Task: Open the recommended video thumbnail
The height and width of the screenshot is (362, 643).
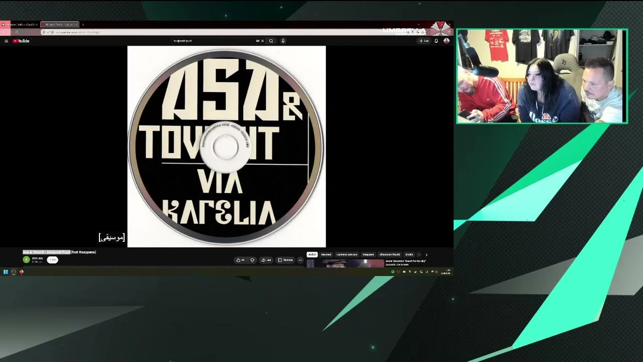Action: pyautogui.click(x=345, y=263)
